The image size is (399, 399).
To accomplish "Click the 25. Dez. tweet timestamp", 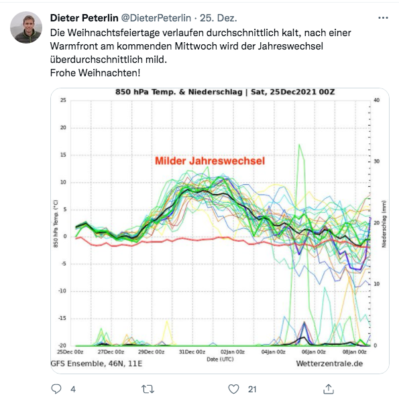I will tap(218, 18).
